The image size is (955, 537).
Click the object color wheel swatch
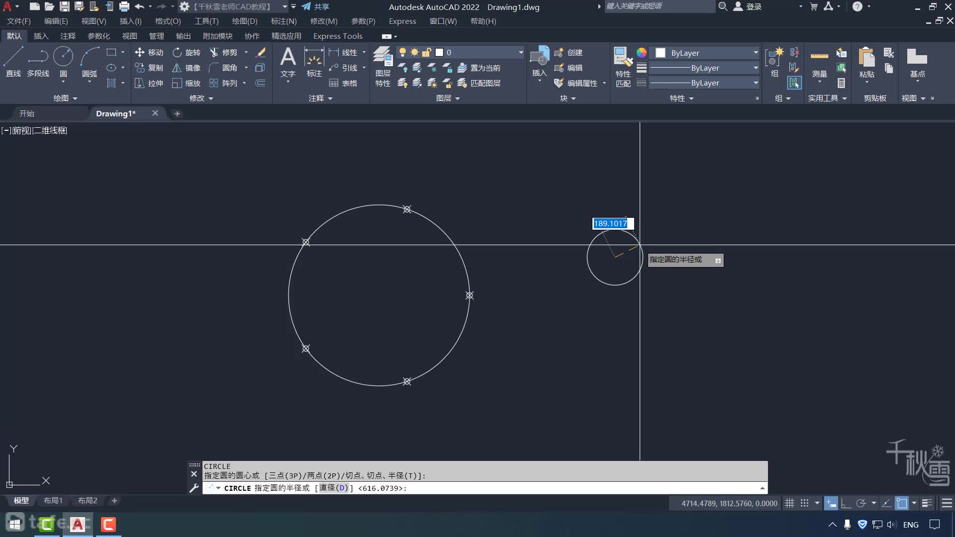pyautogui.click(x=642, y=53)
